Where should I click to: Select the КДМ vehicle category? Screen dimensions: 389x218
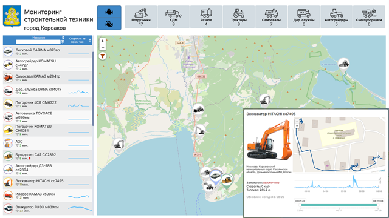[x=173, y=17]
